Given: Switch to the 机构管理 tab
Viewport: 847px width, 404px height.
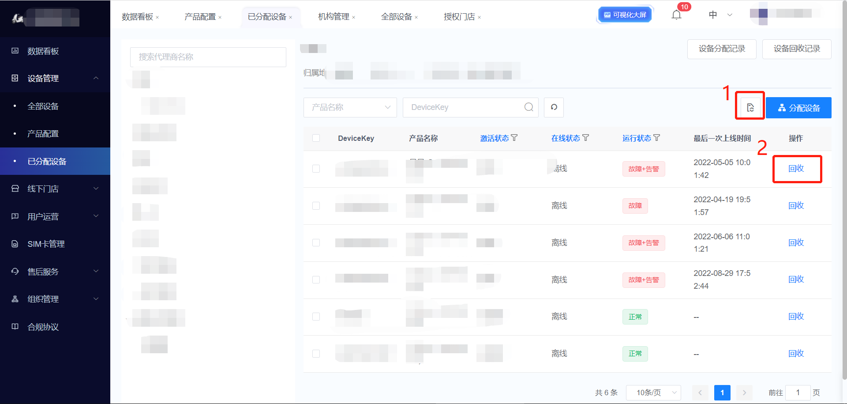Looking at the screenshot, I should pos(334,17).
